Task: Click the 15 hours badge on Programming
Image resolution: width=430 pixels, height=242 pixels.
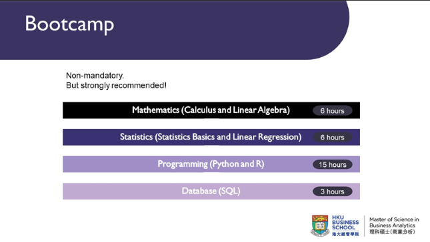Action: coord(333,165)
